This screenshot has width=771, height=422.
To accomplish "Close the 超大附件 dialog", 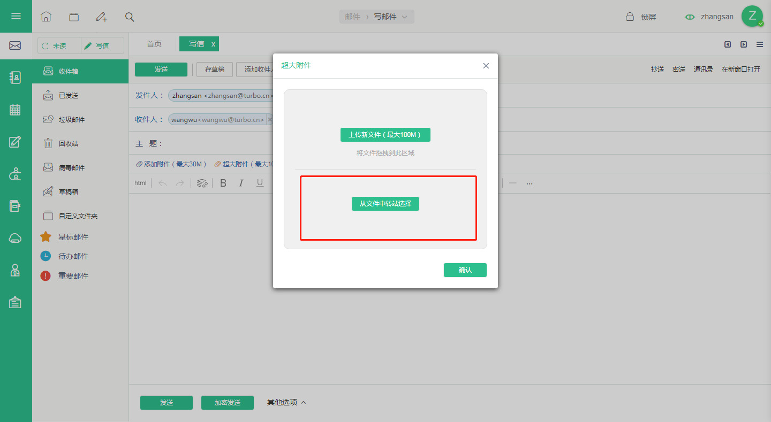I will click(x=486, y=66).
